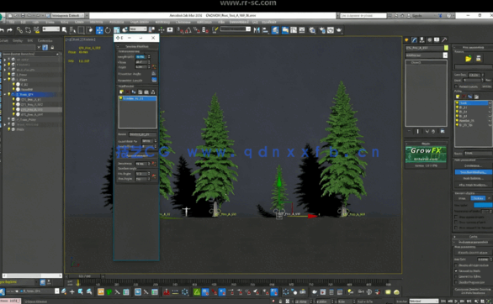Image resolution: width=493 pixels, height=304 pixels.
Task: Open the reference coordinate system dropdown
Action: tap(138, 29)
